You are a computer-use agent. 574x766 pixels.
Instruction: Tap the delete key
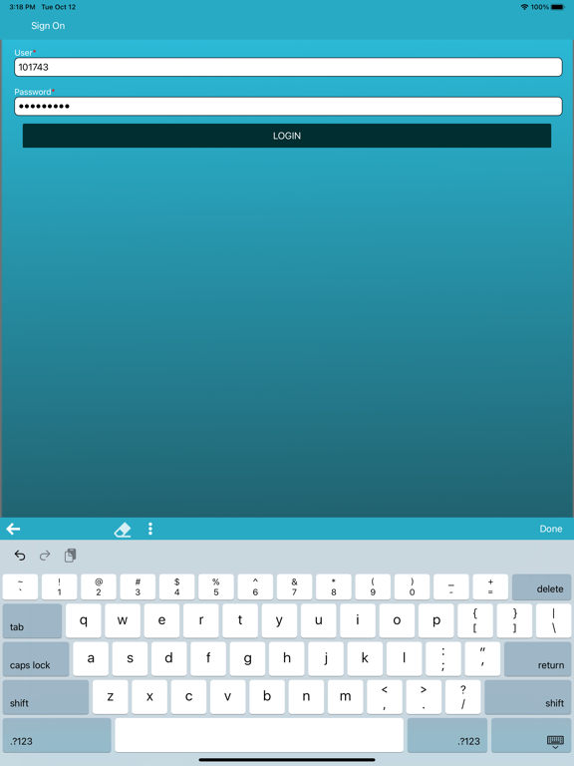(541, 587)
